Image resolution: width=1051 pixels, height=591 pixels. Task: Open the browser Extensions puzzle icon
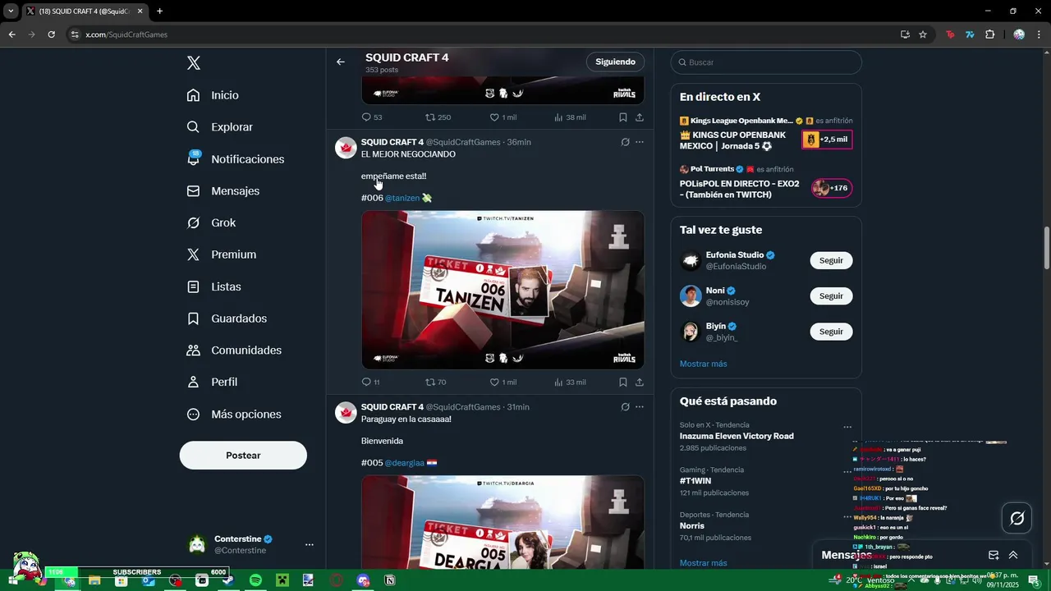[989, 34]
